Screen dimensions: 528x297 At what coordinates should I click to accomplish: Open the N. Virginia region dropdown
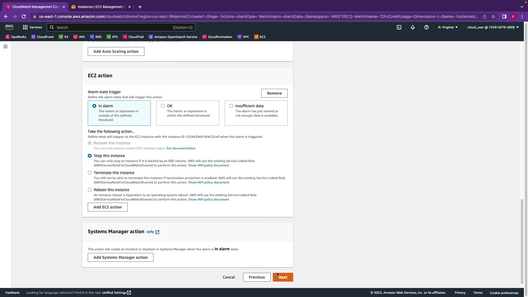pos(448,27)
